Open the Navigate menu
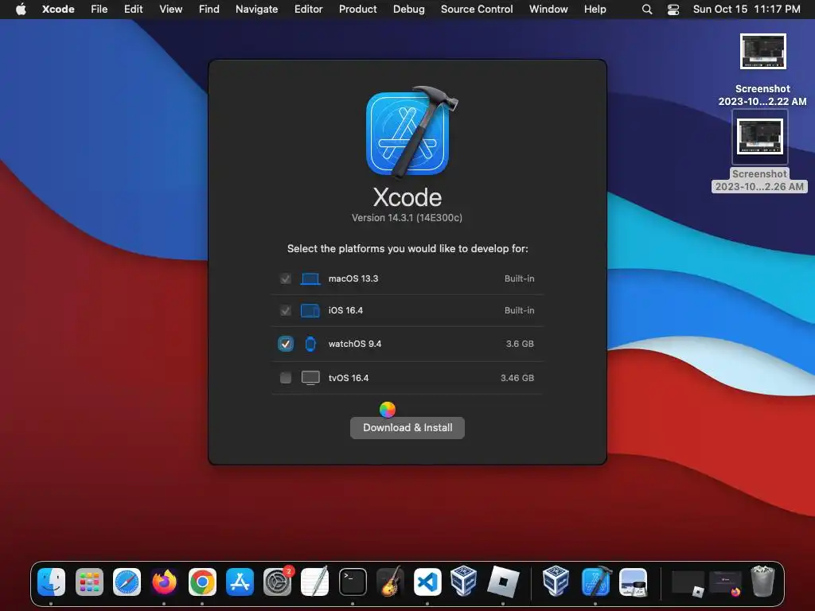The width and height of the screenshot is (815, 611). [x=256, y=9]
